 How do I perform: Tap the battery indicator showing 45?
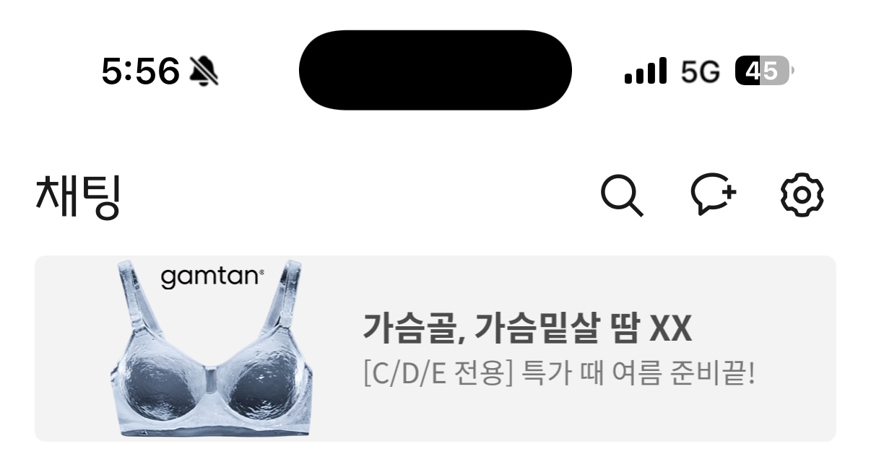(x=764, y=71)
